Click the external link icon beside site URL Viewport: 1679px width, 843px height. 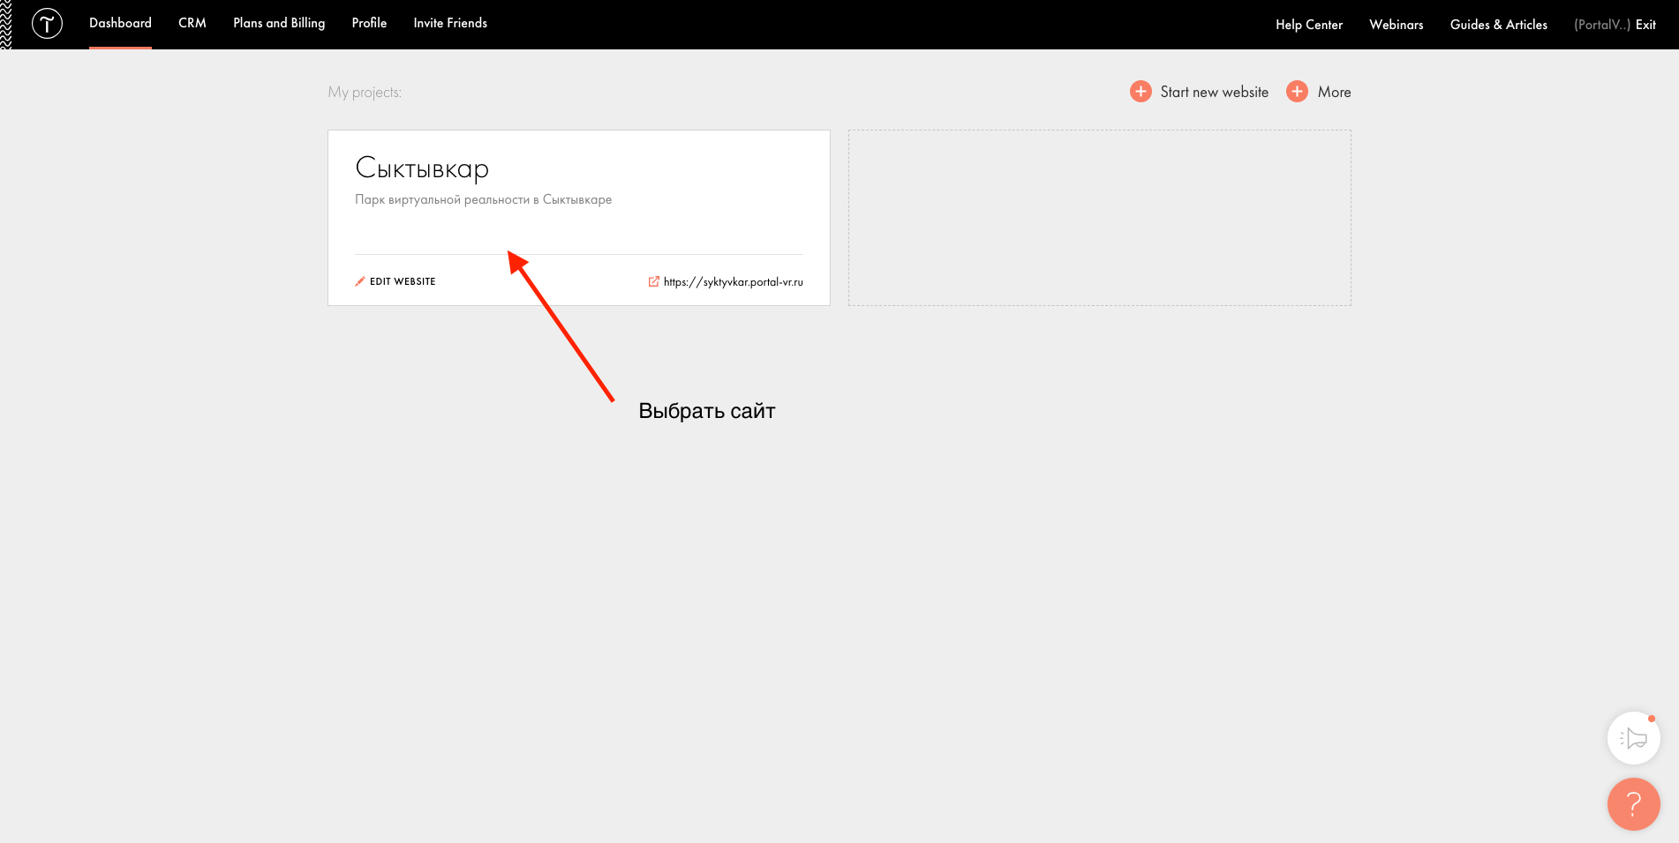(654, 281)
